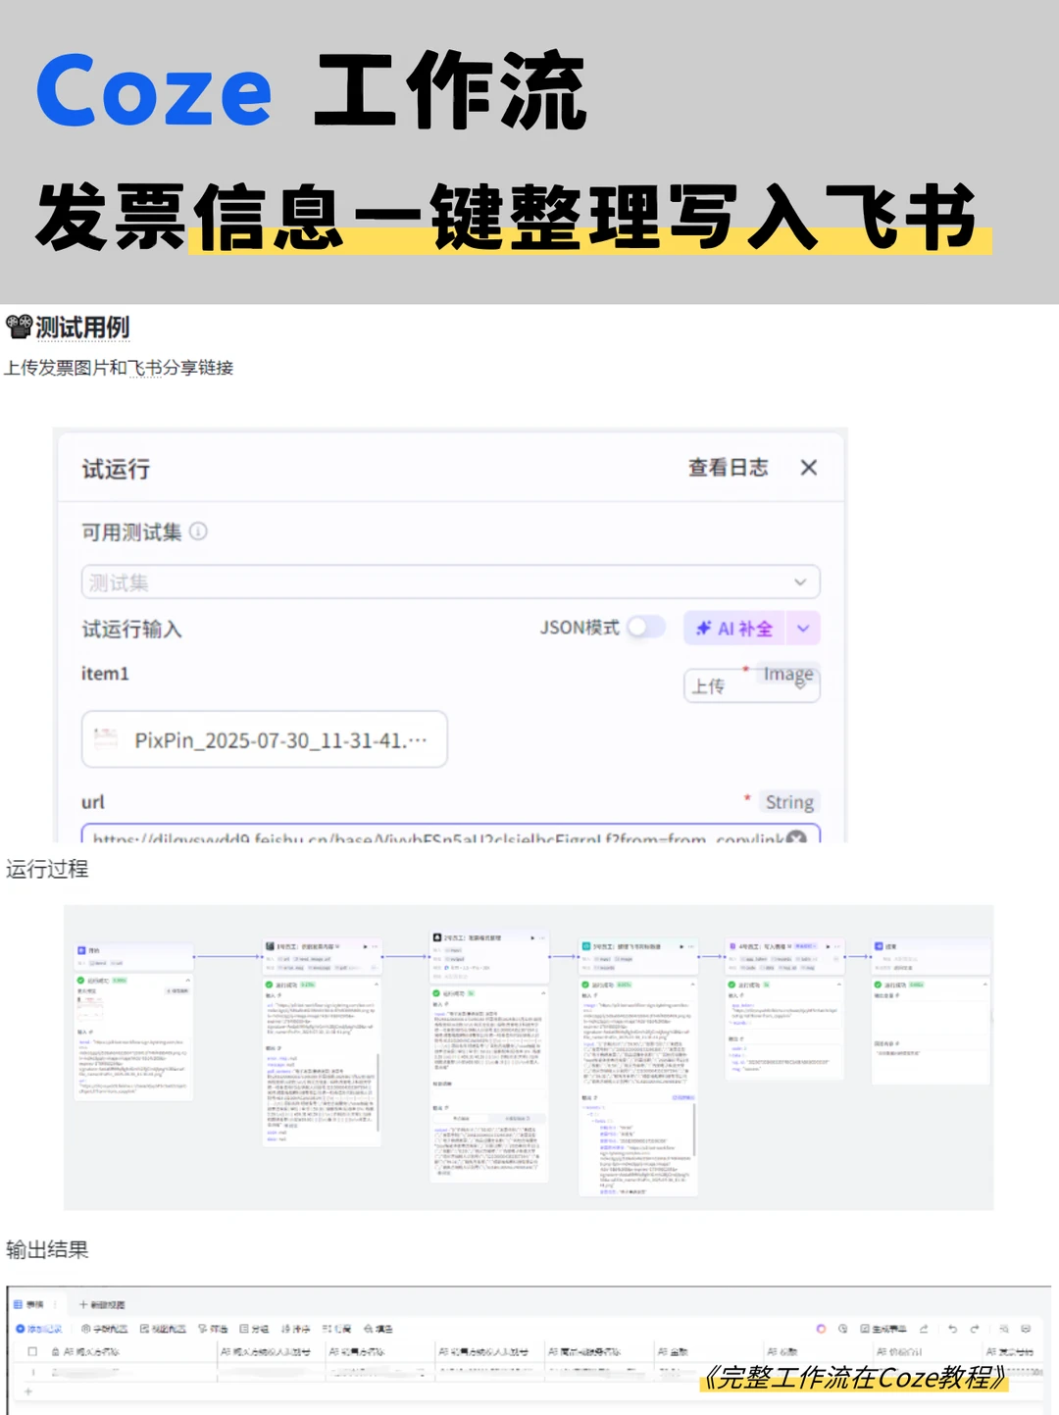Viewport: 1059px width, 1415px height.
Task: Click the 结束 end node icon
Action: tap(879, 946)
